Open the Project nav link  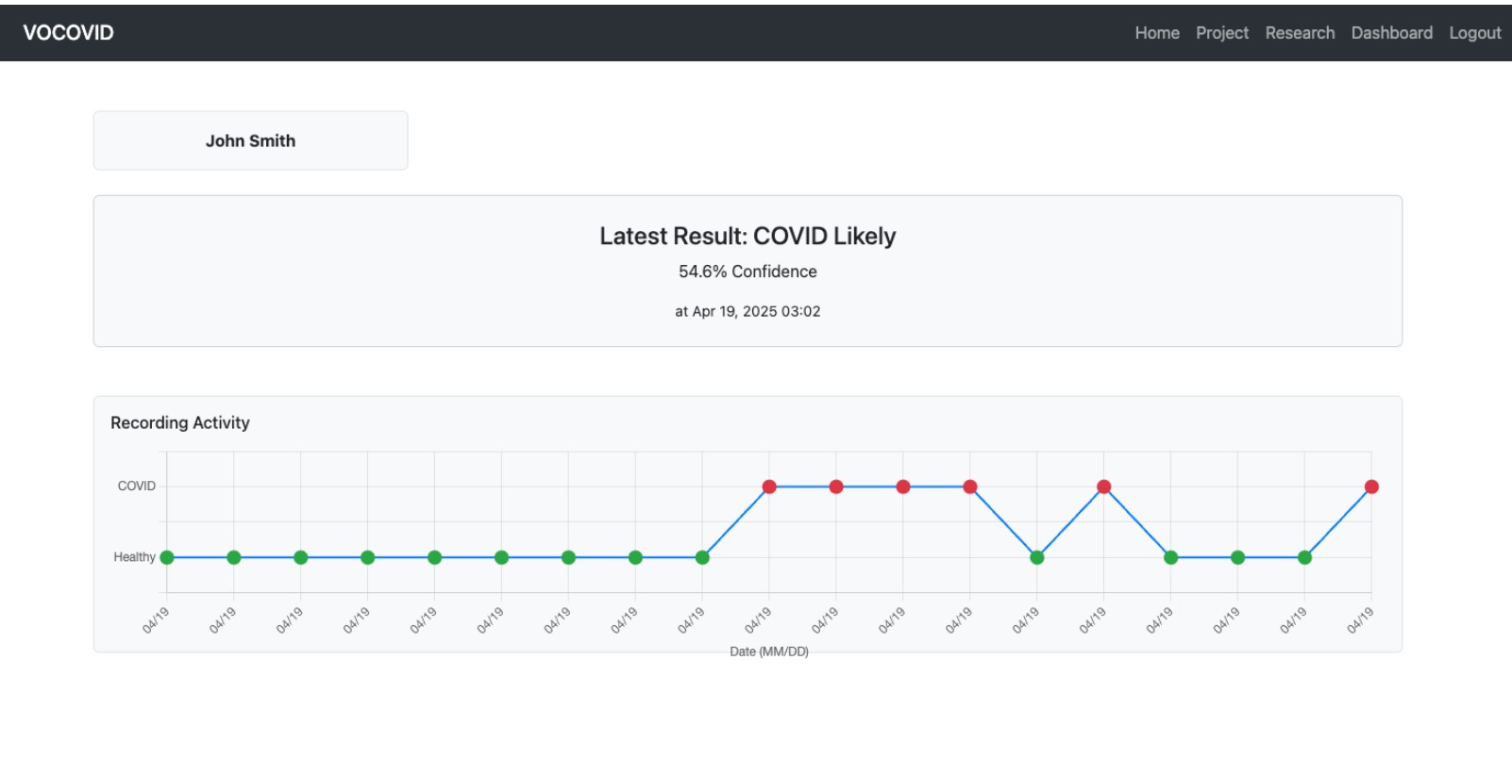click(1221, 33)
